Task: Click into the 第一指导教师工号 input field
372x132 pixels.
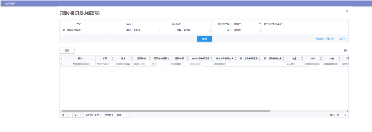Action: coord(298,24)
